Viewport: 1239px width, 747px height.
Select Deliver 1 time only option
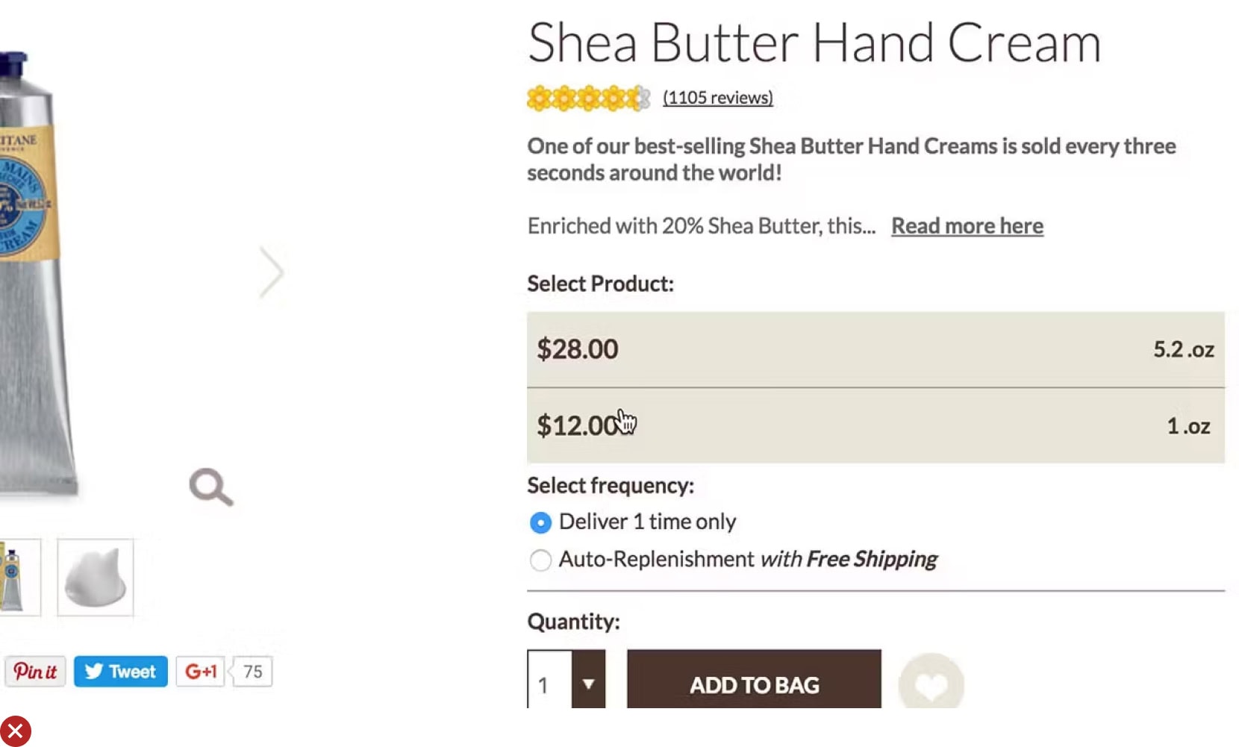[540, 522]
